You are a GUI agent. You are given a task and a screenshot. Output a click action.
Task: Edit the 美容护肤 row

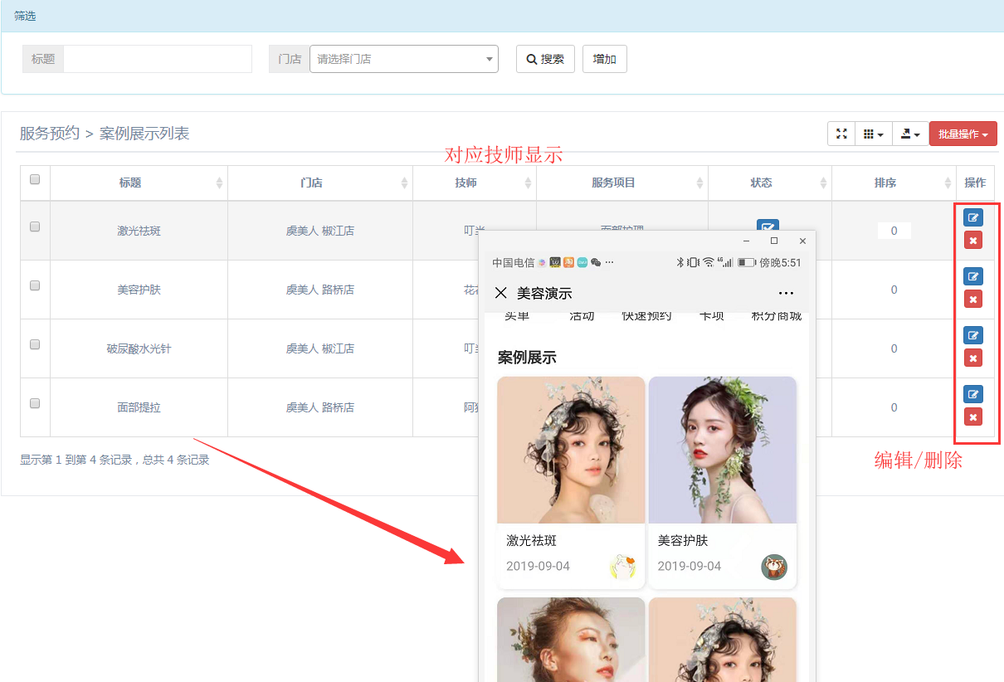[973, 276]
